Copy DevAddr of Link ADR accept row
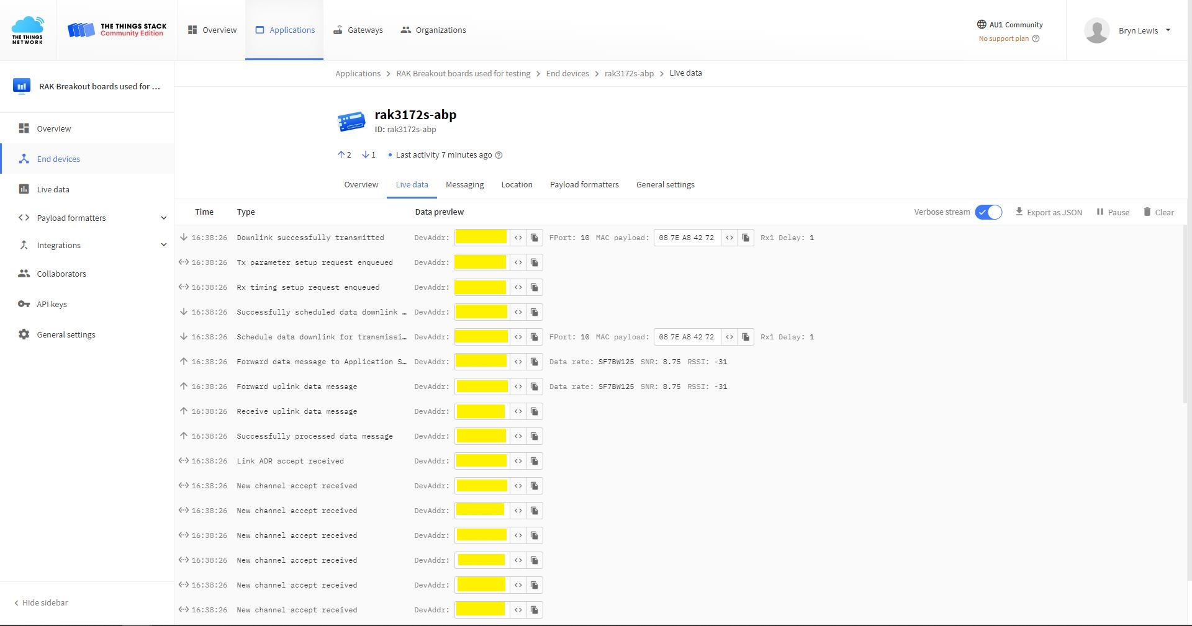 534,461
